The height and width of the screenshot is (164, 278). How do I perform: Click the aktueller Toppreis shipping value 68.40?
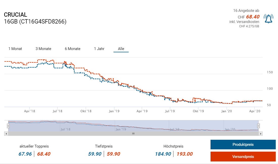pos(44,154)
